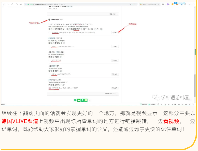Click the scrollbar down arrow
Image resolution: width=198 pixels, height=151 pixels.
[195, 102]
